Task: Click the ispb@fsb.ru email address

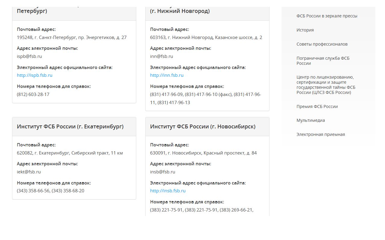Action: (x=29, y=56)
